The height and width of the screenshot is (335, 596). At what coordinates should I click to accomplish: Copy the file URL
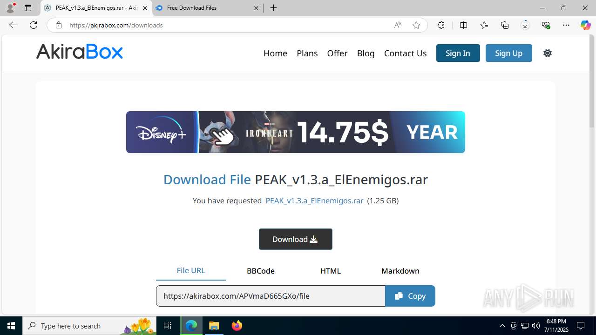[x=410, y=296]
